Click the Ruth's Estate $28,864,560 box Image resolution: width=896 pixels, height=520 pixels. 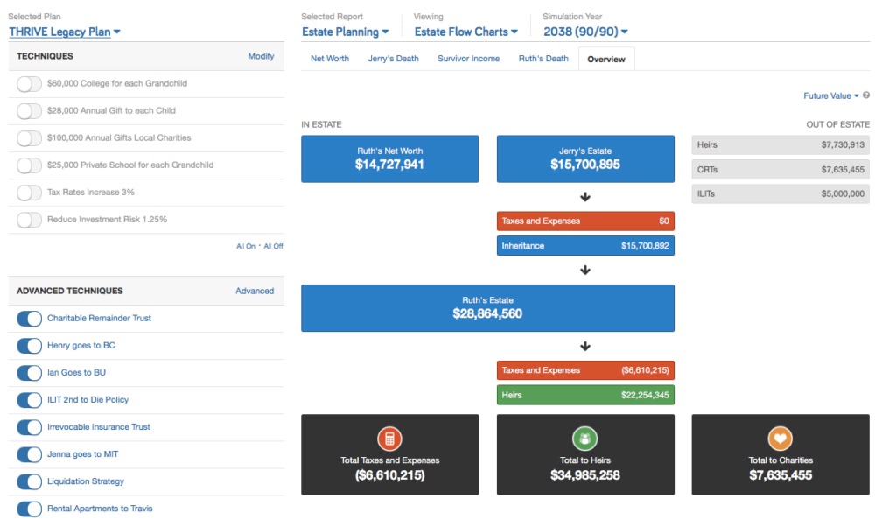tap(487, 307)
